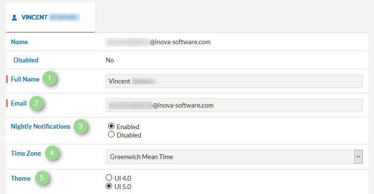Open the VINCENT user tab
Viewport: 374px width, 194px height.
pyautogui.click(x=50, y=17)
